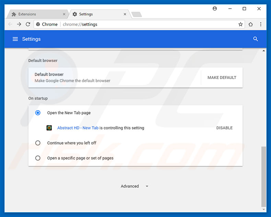Navigate forward with the arrow button

click(19, 24)
